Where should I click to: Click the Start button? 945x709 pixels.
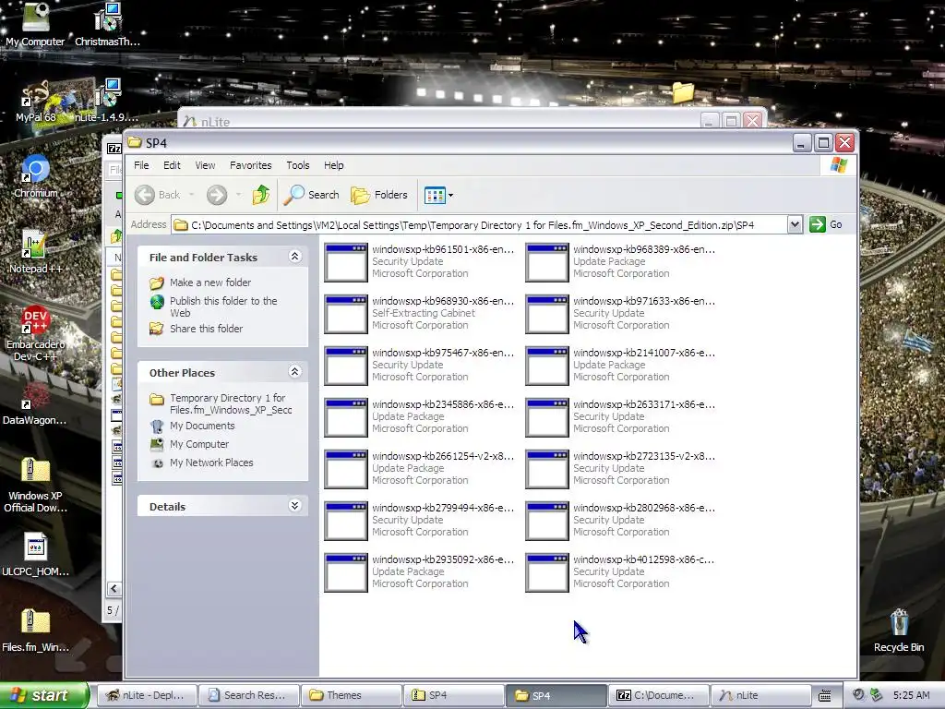point(43,695)
